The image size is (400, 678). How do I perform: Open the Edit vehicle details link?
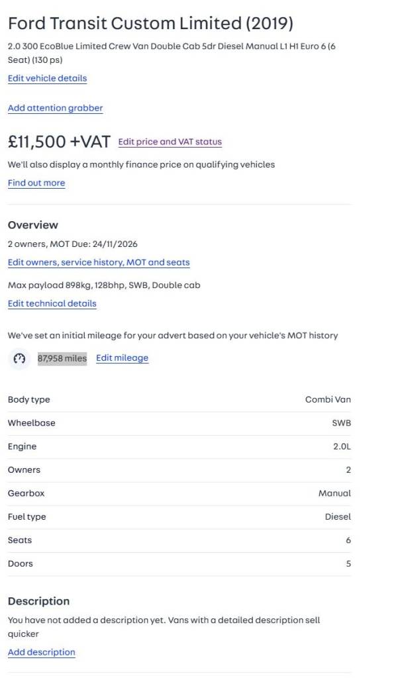click(47, 78)
